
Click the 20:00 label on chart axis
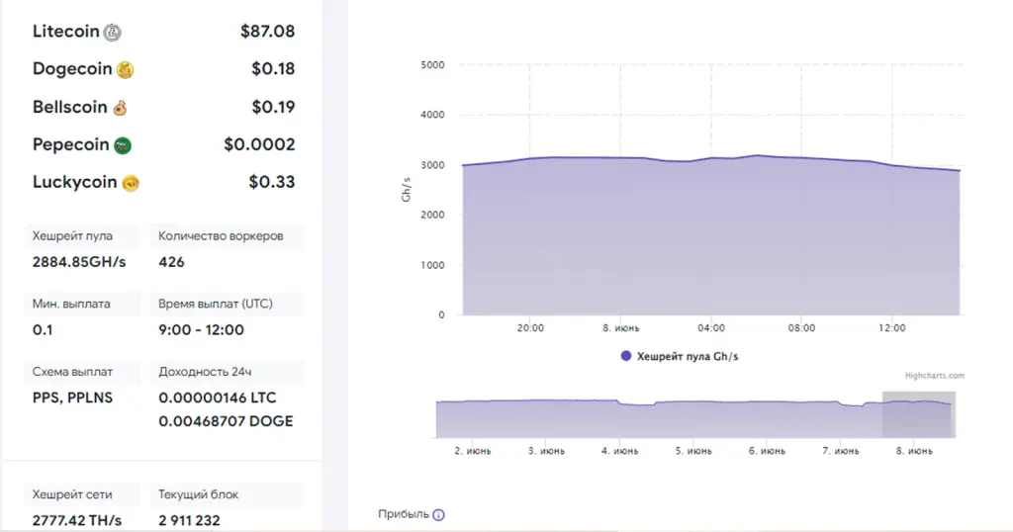tap(530, 328)
